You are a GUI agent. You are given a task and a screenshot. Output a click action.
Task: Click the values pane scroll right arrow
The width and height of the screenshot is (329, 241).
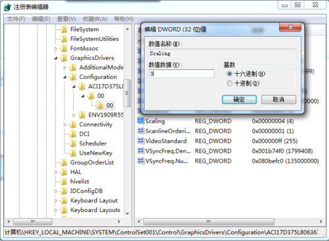point(321,221)
